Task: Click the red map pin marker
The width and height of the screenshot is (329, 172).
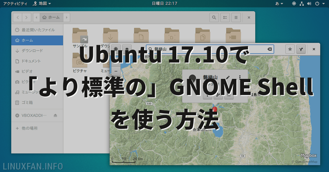Action: 215,109
